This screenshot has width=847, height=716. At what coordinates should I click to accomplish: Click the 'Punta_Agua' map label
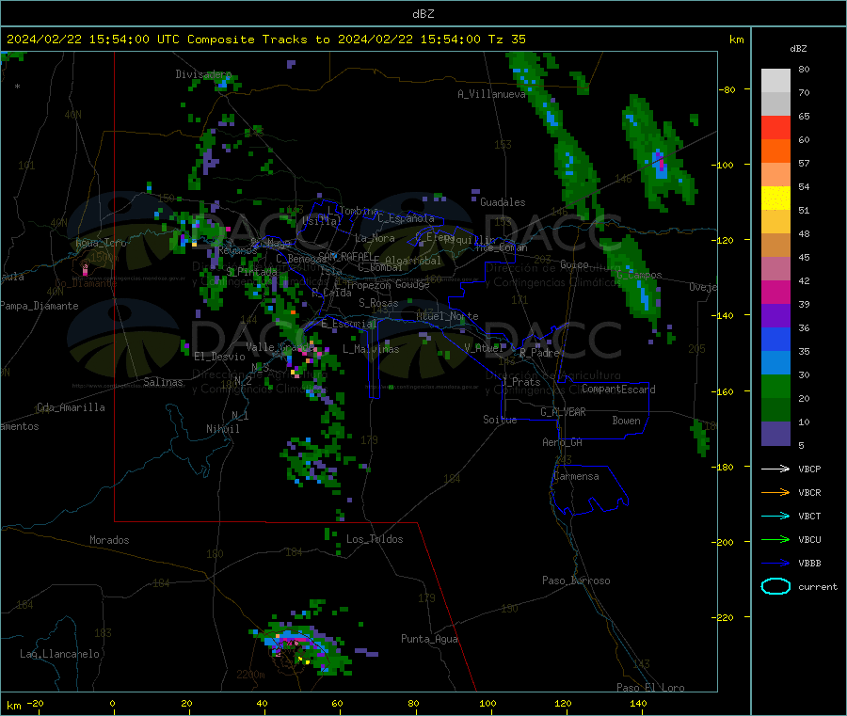point(429,639)
